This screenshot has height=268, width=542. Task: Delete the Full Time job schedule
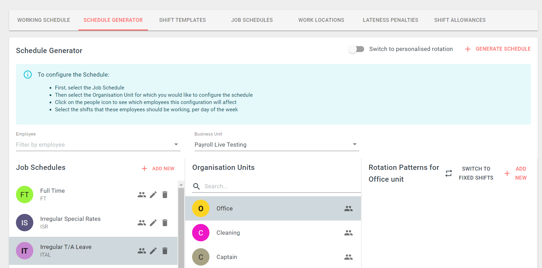tap(165, 195)
